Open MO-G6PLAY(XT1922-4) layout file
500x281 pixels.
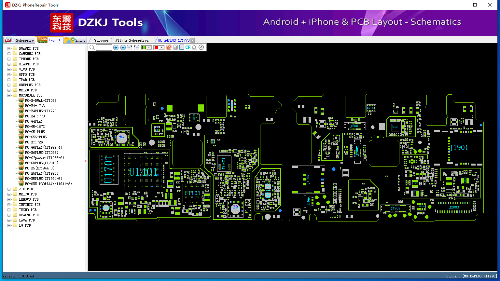(44, 147)
